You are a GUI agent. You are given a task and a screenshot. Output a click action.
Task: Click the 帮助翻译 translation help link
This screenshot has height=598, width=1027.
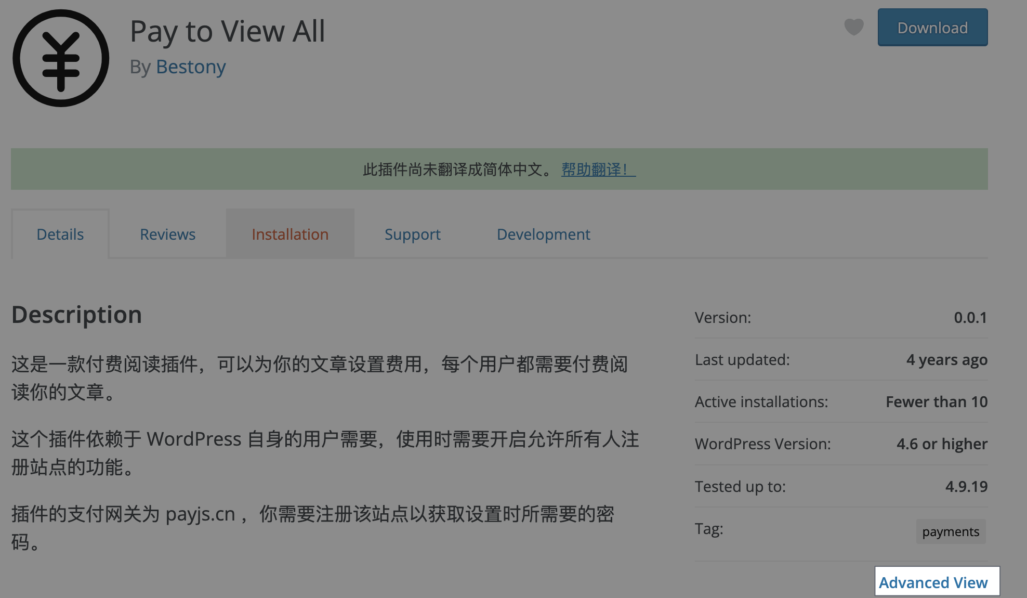[598, 170]
